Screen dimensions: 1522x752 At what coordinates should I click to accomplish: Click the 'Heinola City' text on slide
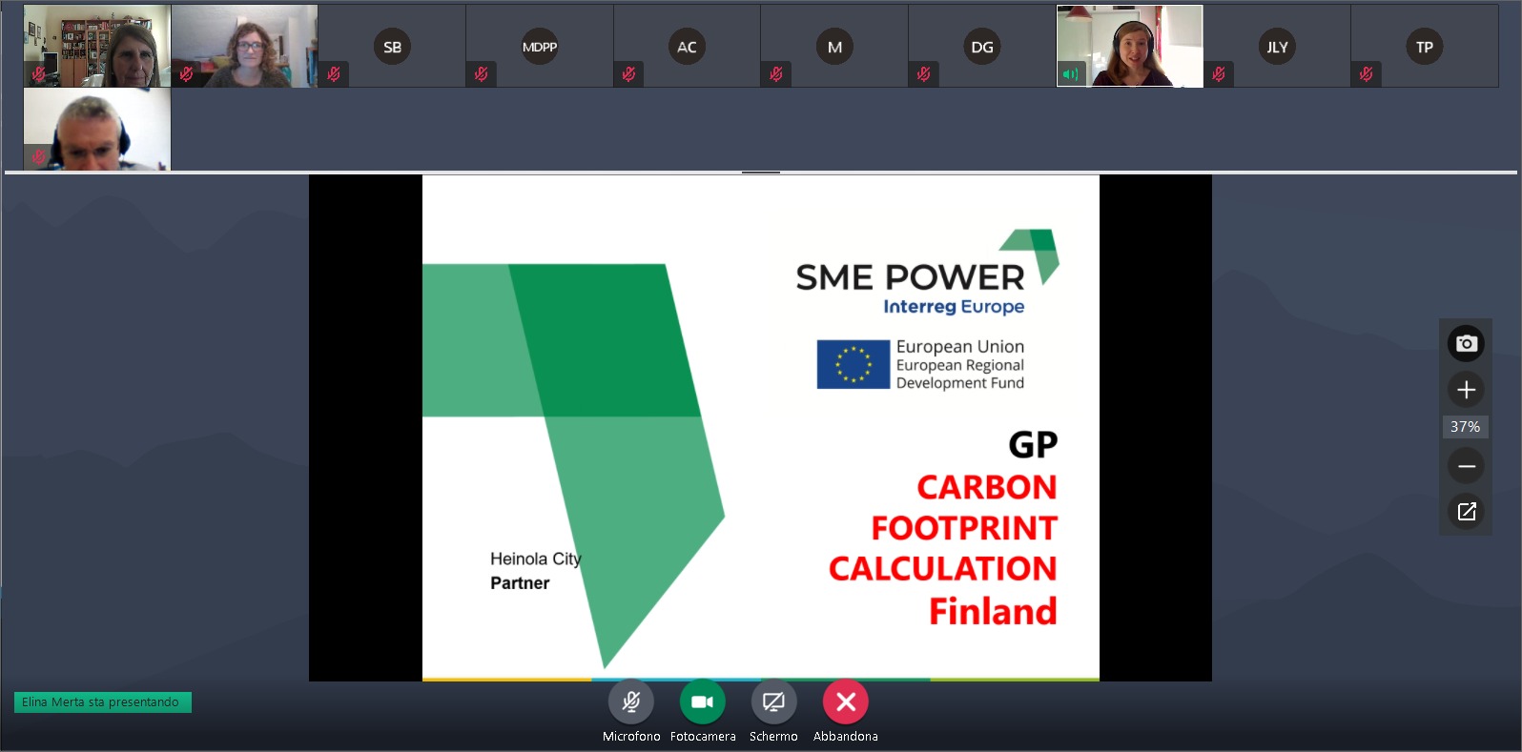(536, 559)
